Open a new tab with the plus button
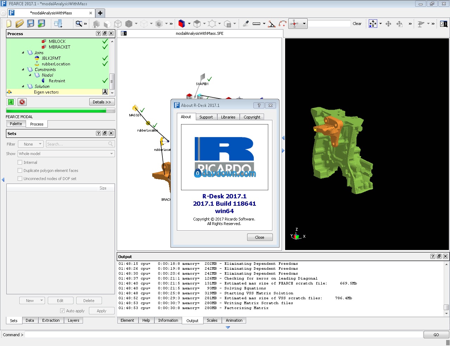The image size is (450, 346). [100, 13]
